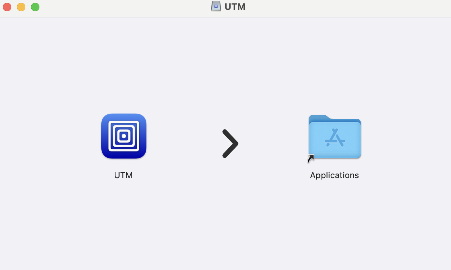Click empty background to deselect items
Viewport: 451px width, 270px height.
pyautogui.click(x=225, y=224)
